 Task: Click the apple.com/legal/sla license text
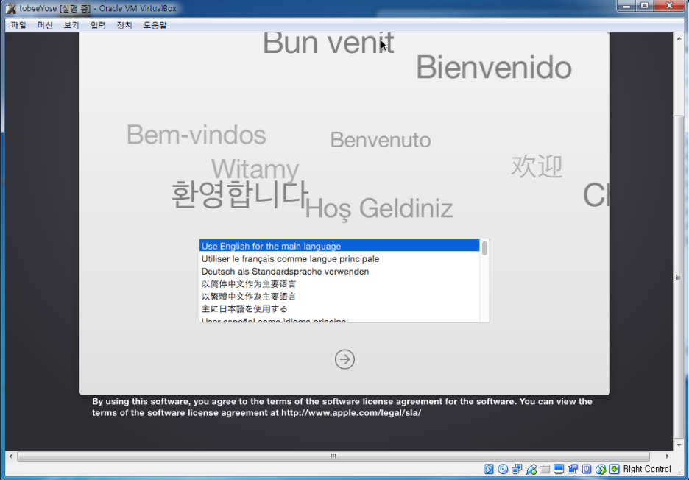point(351,413)
